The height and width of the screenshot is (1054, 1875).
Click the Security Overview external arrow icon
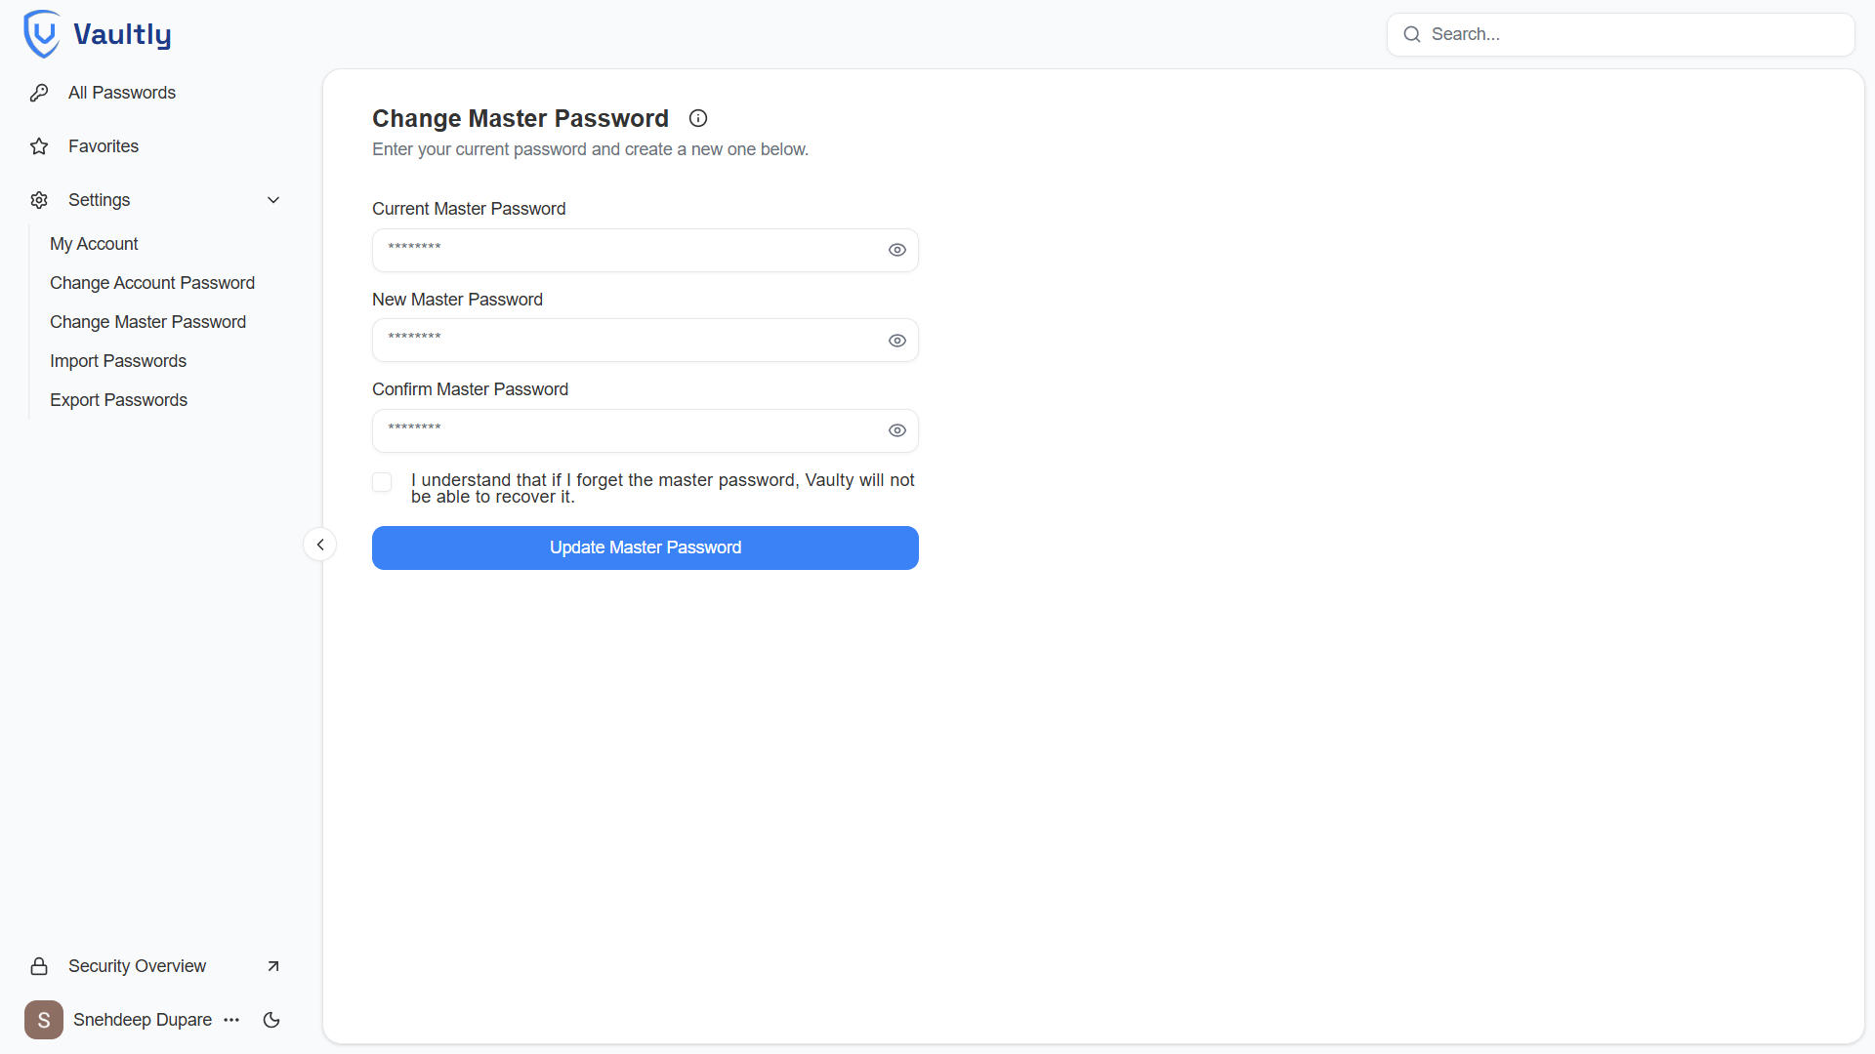[x=273, y=966]
